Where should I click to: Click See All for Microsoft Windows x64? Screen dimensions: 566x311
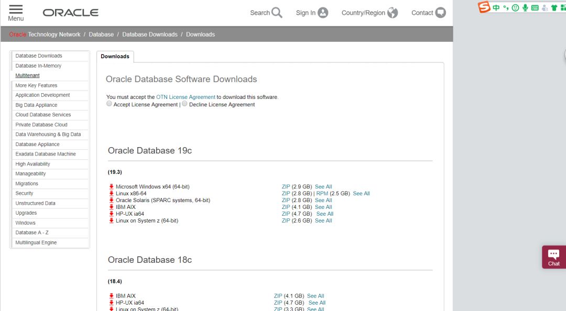(323, 186)
